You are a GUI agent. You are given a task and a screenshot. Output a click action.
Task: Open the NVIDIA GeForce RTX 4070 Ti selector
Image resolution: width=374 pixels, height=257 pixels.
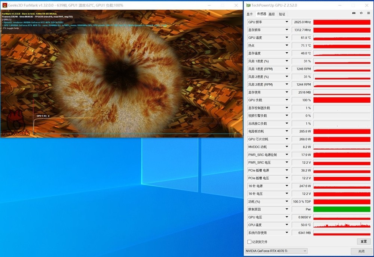276,251
